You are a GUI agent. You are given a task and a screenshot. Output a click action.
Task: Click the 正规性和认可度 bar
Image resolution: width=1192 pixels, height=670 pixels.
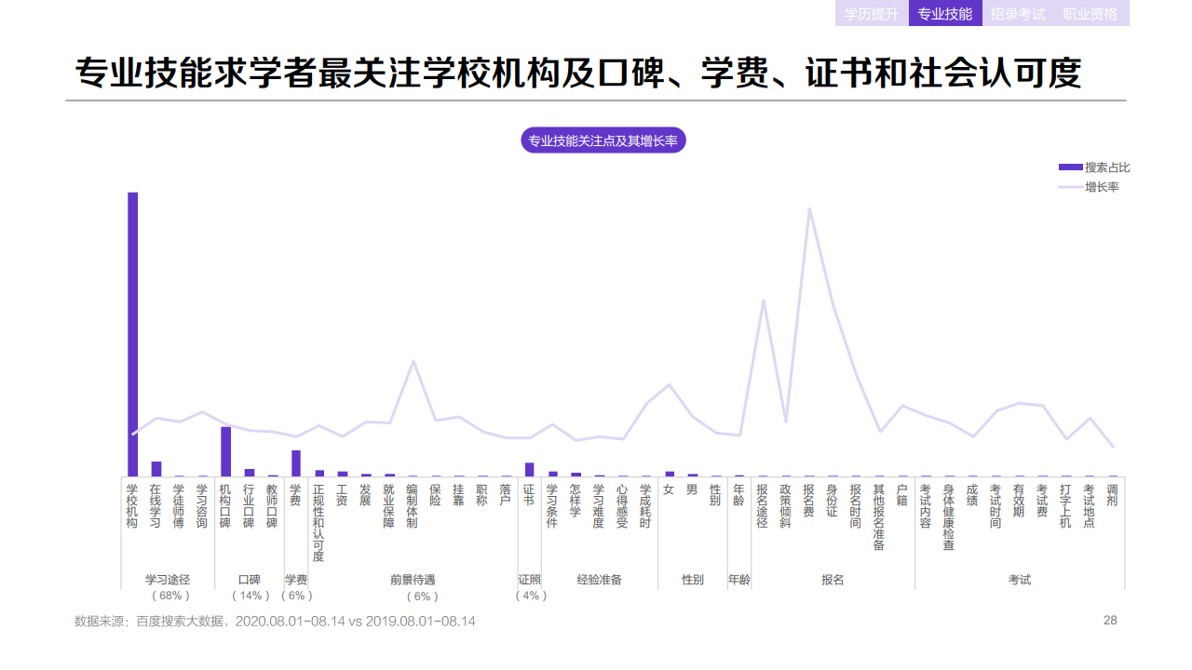(x=318, y=475)
